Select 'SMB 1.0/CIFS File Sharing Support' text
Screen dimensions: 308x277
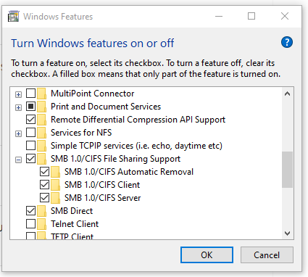(x=115, y=159)
